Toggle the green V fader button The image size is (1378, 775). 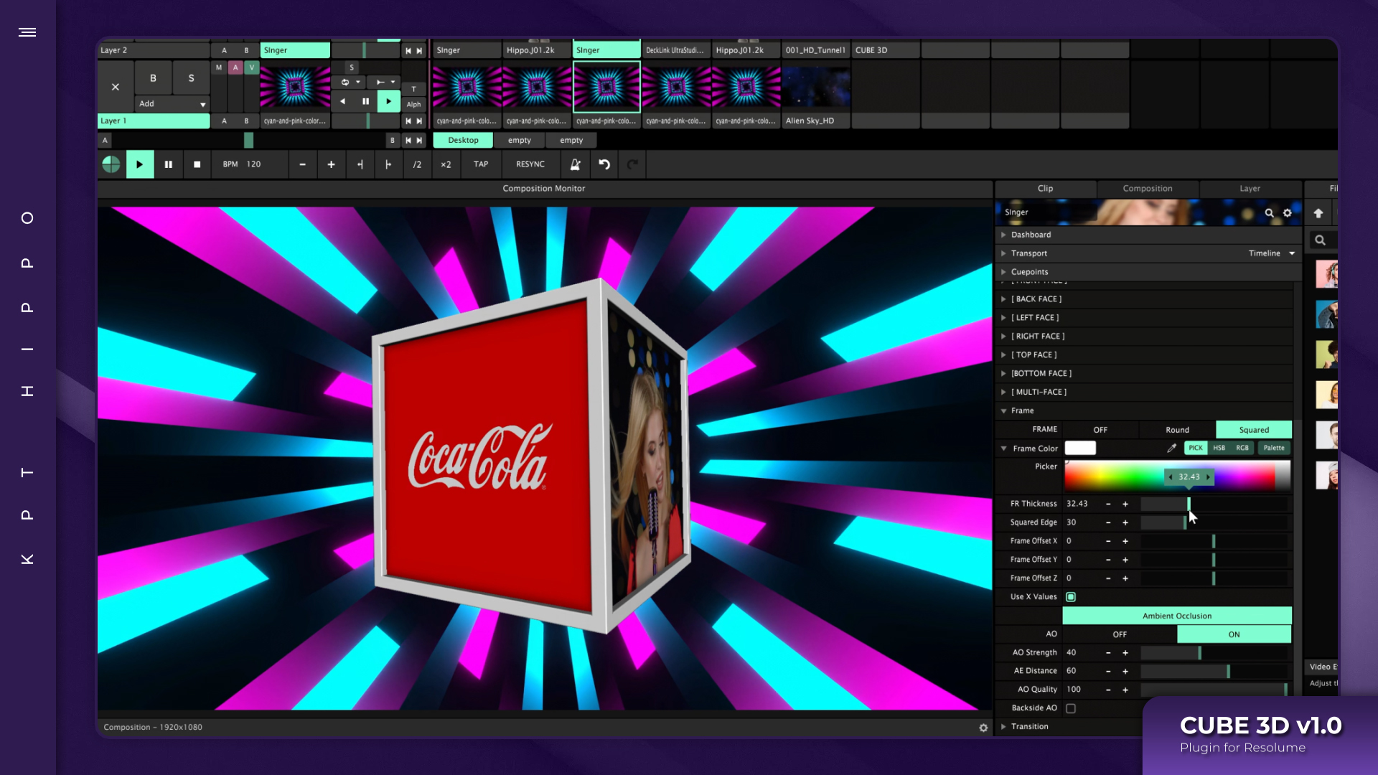[x=251, y=67]
